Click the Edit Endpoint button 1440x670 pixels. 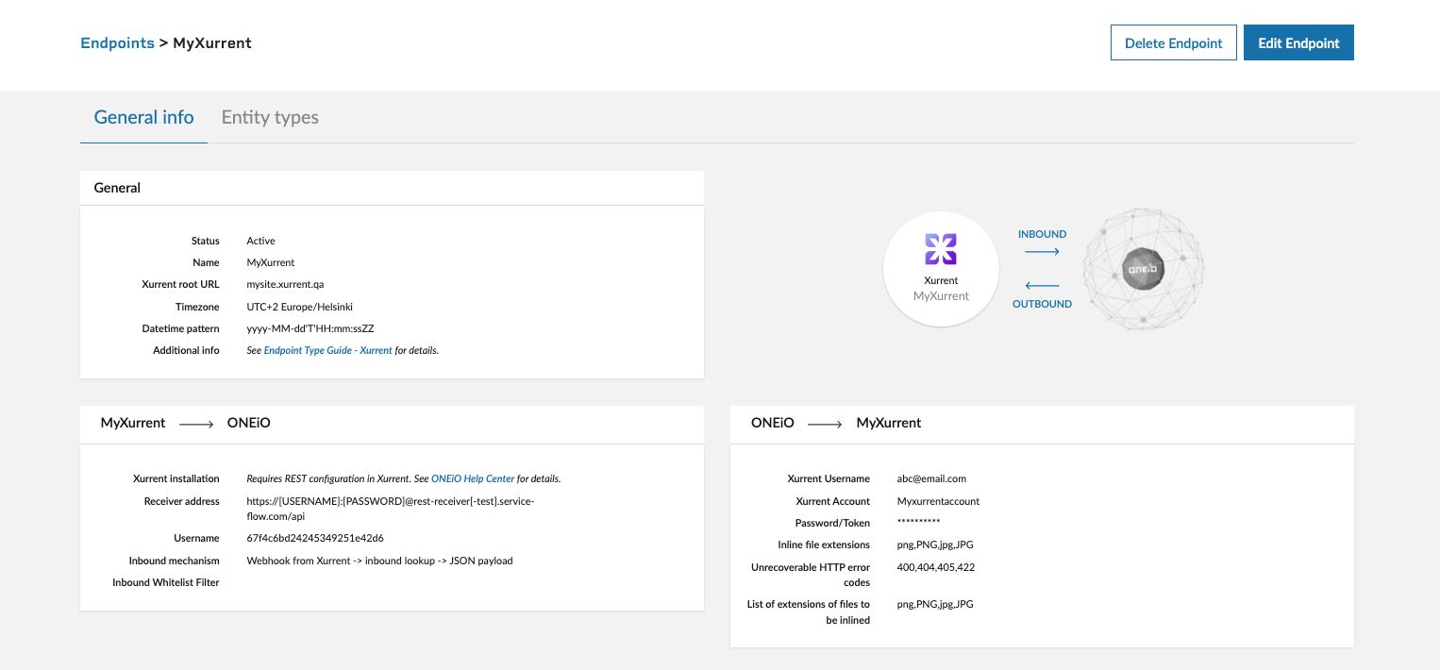click(x=1298, y=42)
